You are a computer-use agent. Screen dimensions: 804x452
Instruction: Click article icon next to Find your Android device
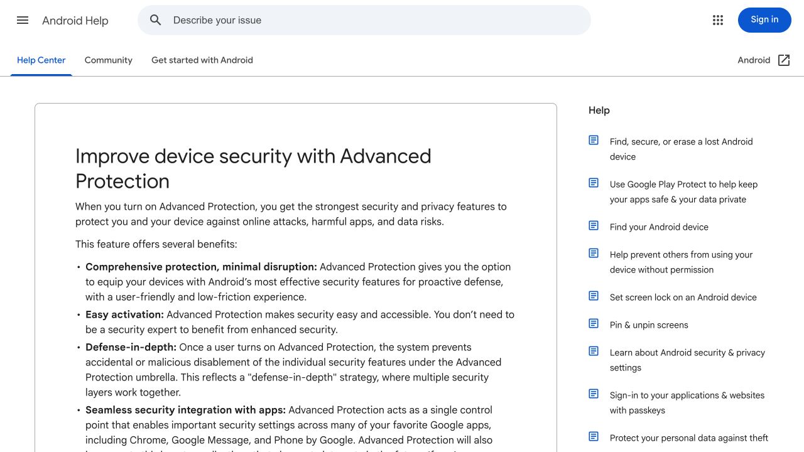point(594,225)
